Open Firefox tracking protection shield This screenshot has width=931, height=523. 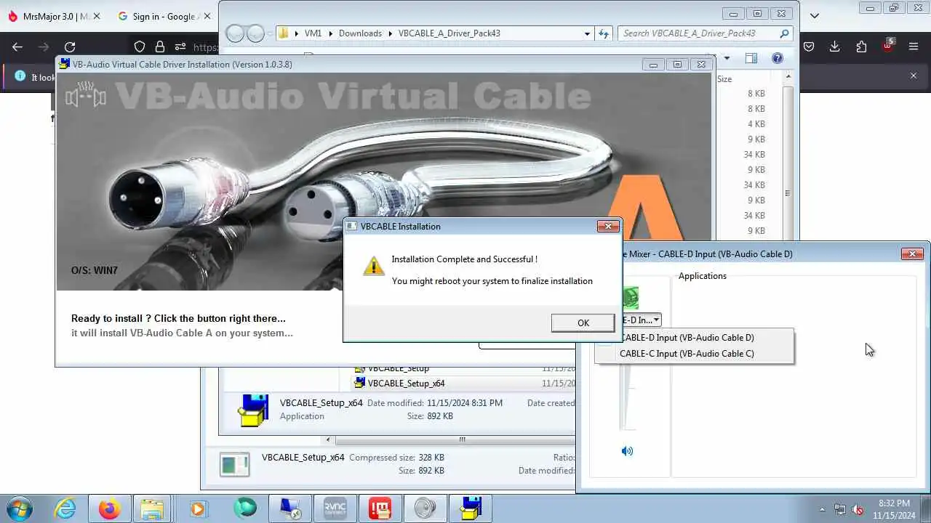click(x=140, y=46)
